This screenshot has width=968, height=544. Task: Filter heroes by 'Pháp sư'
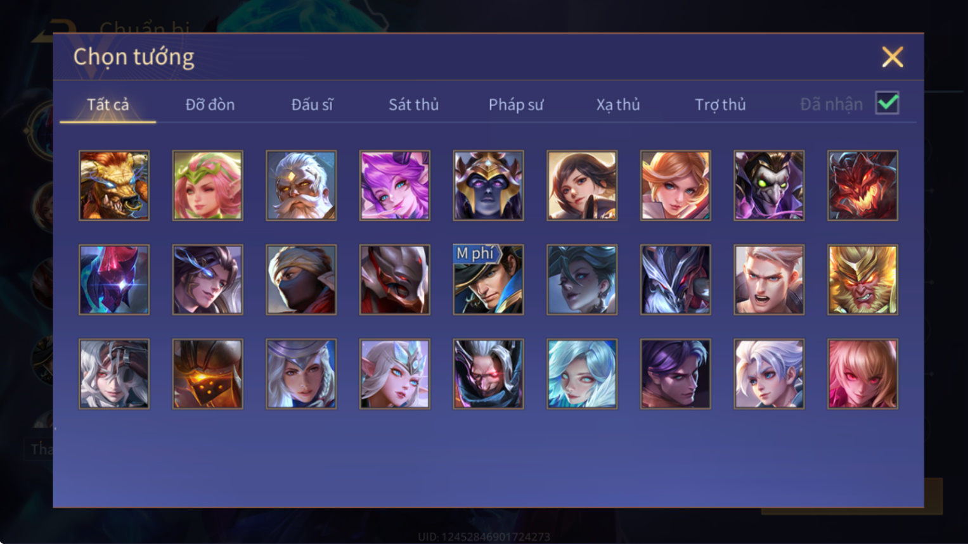pos(515,104)
